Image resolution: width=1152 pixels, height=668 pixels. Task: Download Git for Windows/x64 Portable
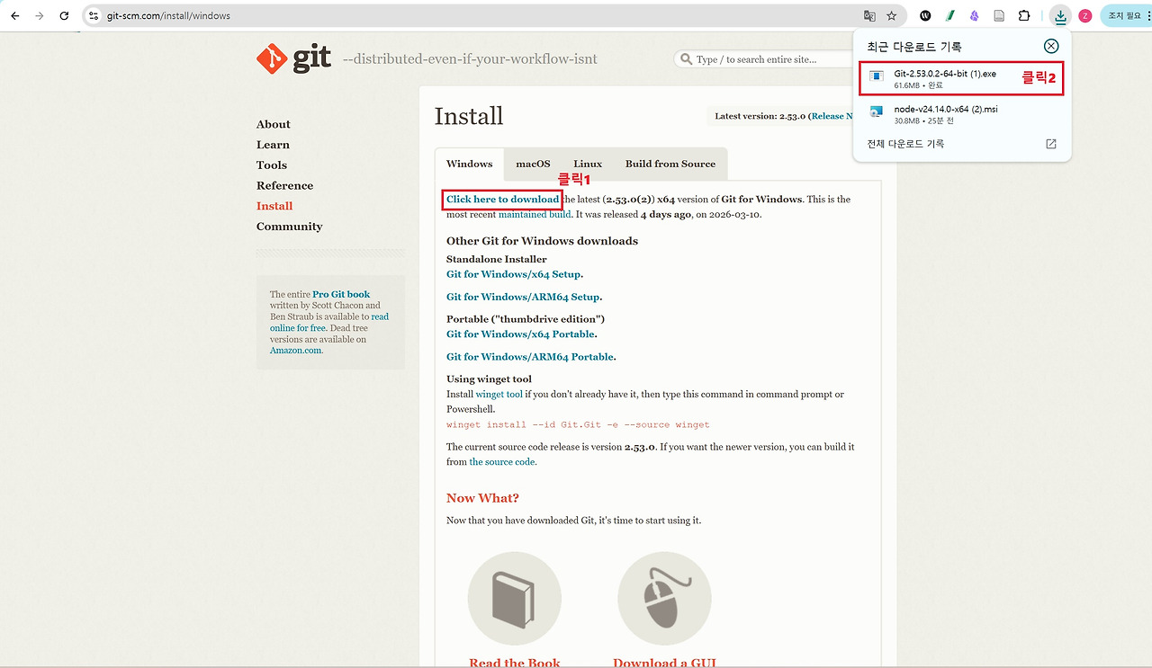522,334
